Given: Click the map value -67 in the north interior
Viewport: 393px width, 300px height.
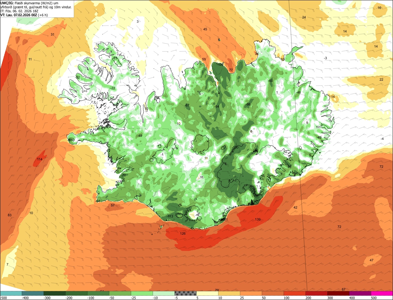Looking at the screenshot, I should 187,105.
